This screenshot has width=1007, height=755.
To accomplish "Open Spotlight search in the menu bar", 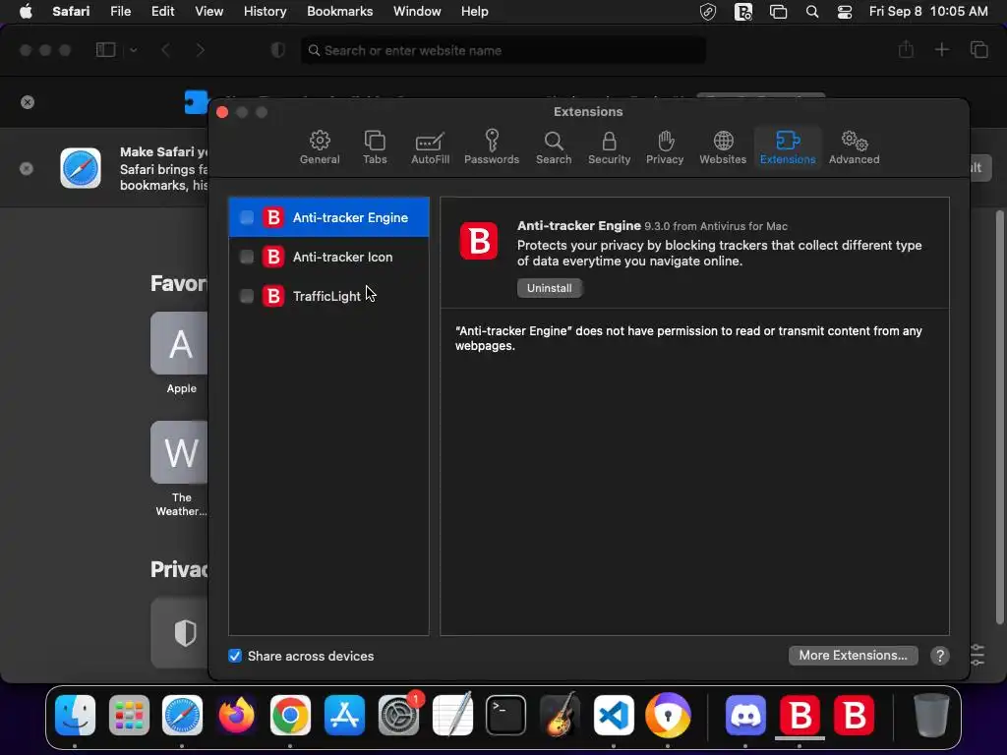I will [x=811, y=12].
